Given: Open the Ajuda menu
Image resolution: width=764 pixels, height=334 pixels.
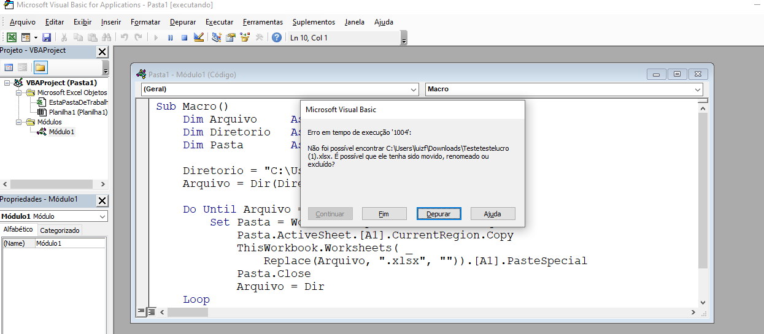Looking at the screenshot, I should (384, 22).
